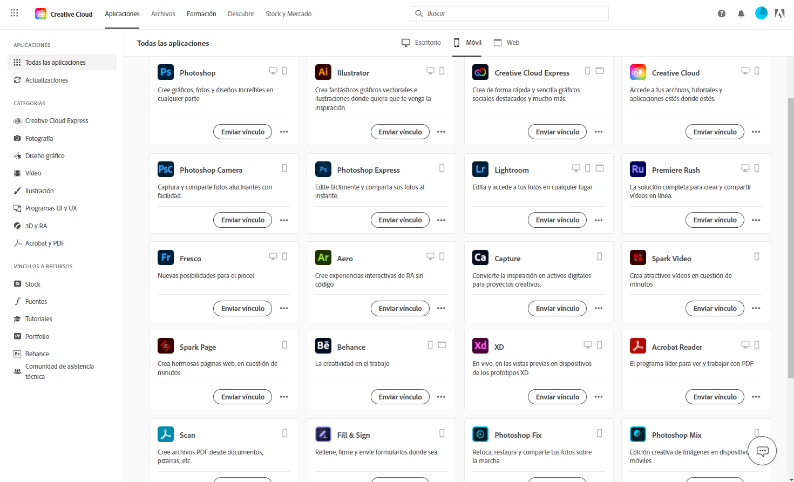Click the Creative Cloud logo icon in header

click(x=40, y=13)
